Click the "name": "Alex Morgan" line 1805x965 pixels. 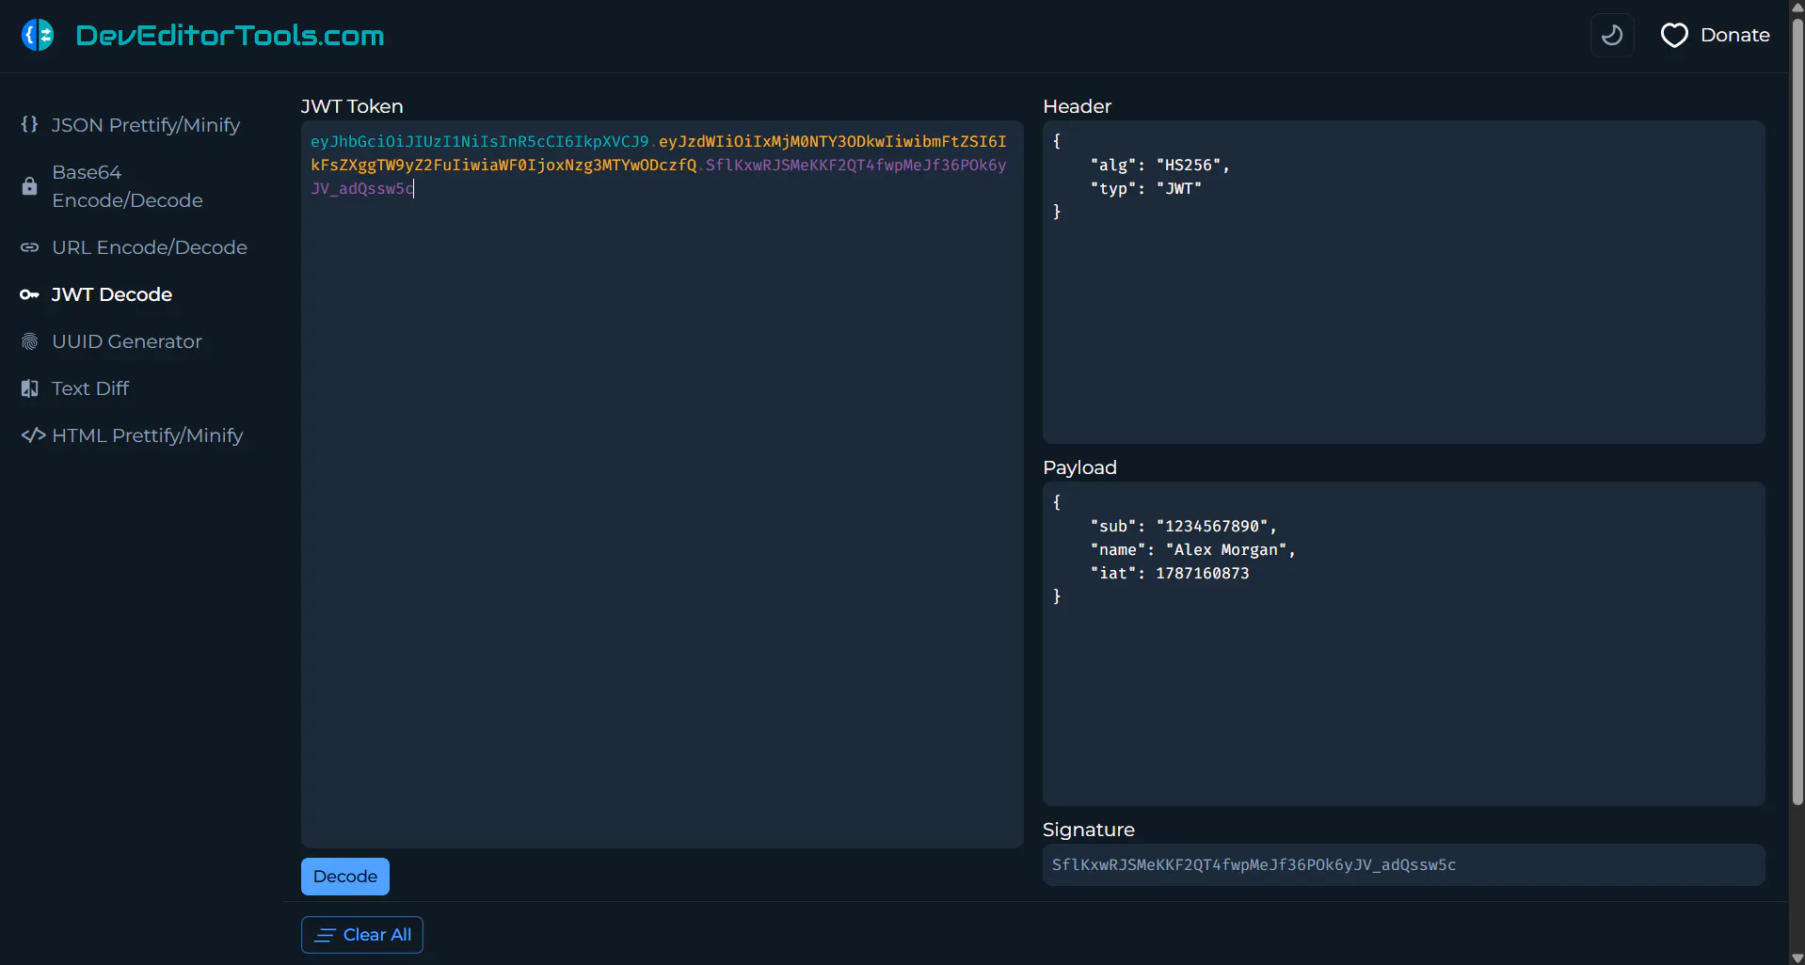click(x=1192, y=549)
